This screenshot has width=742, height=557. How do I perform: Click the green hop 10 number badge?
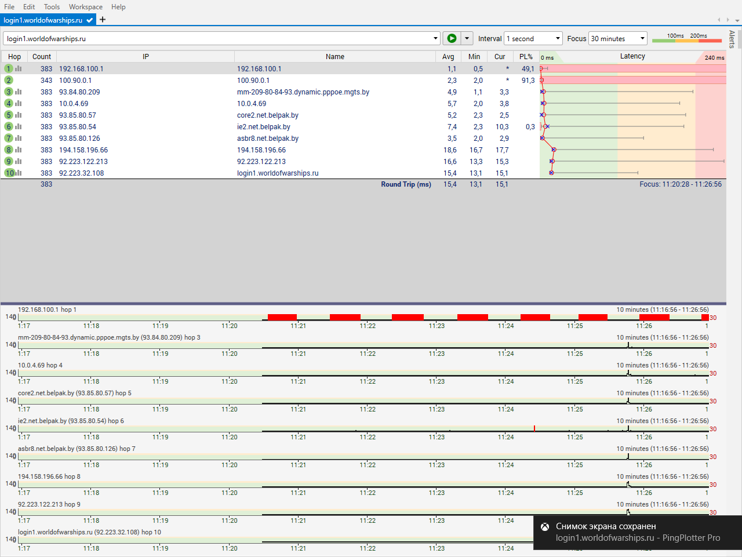[x=10, y=173]
